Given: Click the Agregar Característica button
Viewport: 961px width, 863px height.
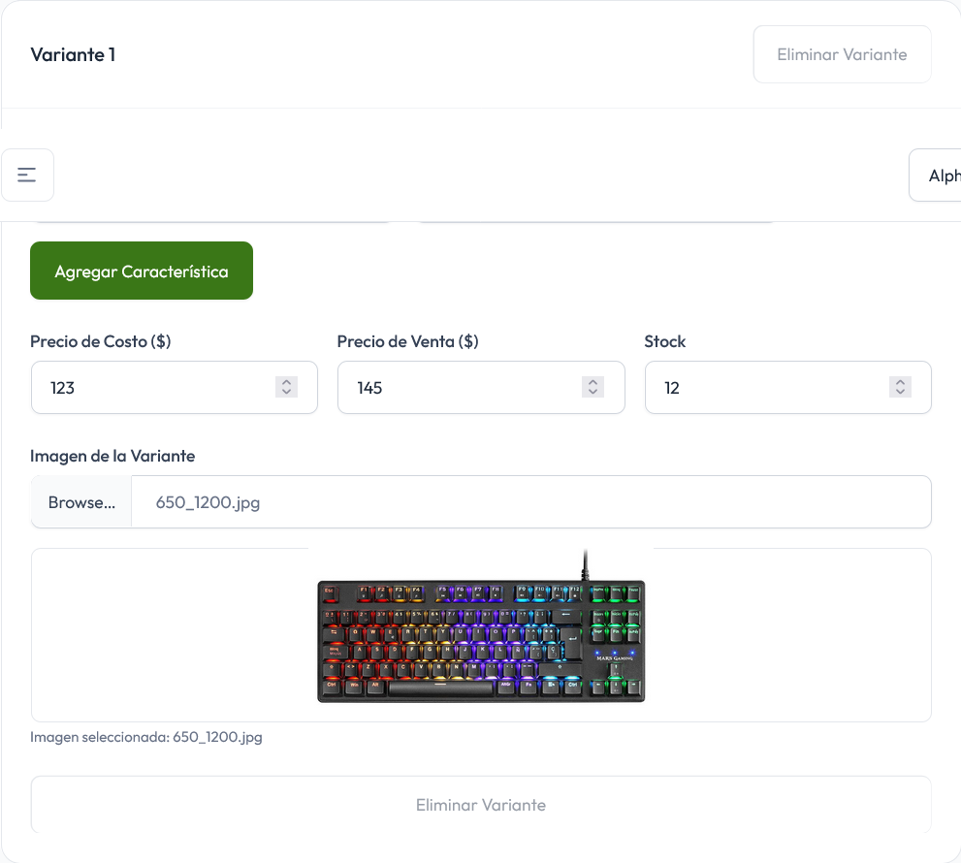Looking at the screenshot, I should pyautogui.click(x=142, y=271).
